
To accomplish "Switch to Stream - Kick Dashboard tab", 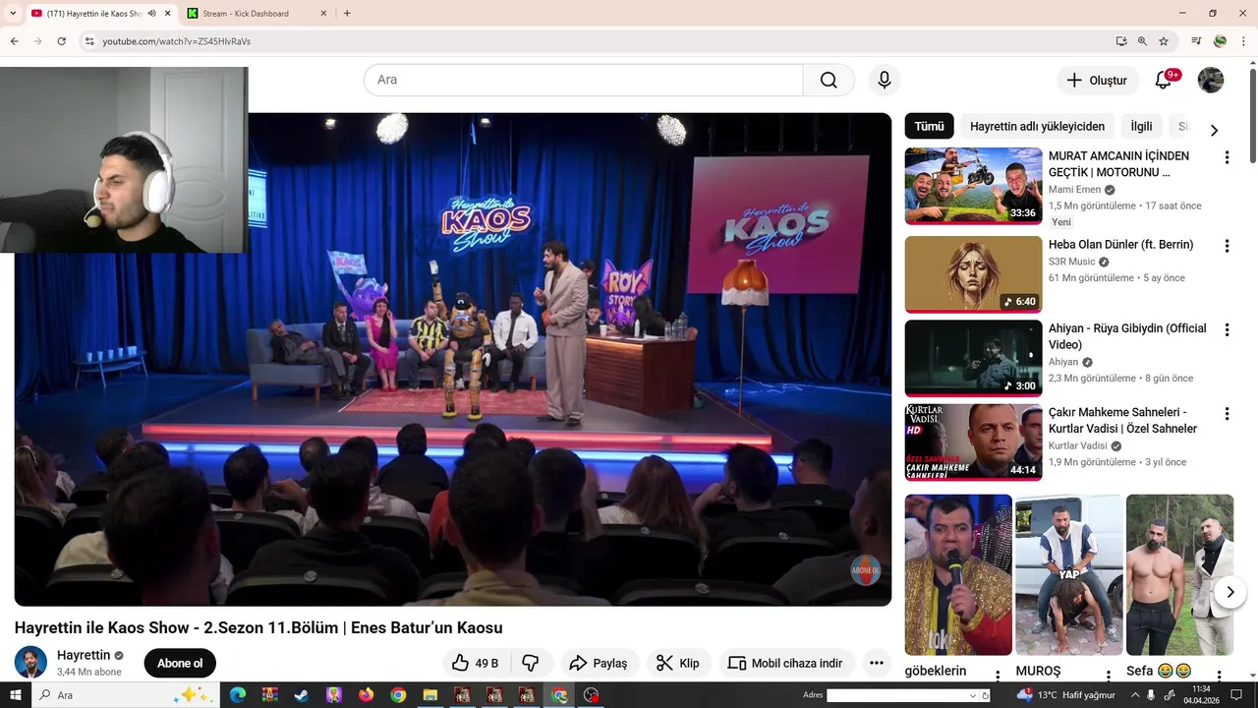I will [256, 14].
